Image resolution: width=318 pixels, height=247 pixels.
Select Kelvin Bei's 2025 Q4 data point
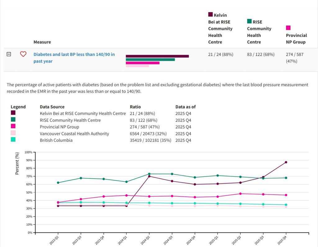coord(286,162)
